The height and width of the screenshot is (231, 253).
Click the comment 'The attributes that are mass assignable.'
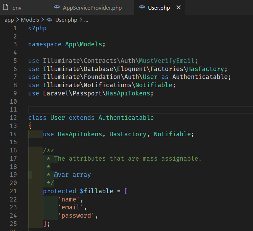point(128,159)
